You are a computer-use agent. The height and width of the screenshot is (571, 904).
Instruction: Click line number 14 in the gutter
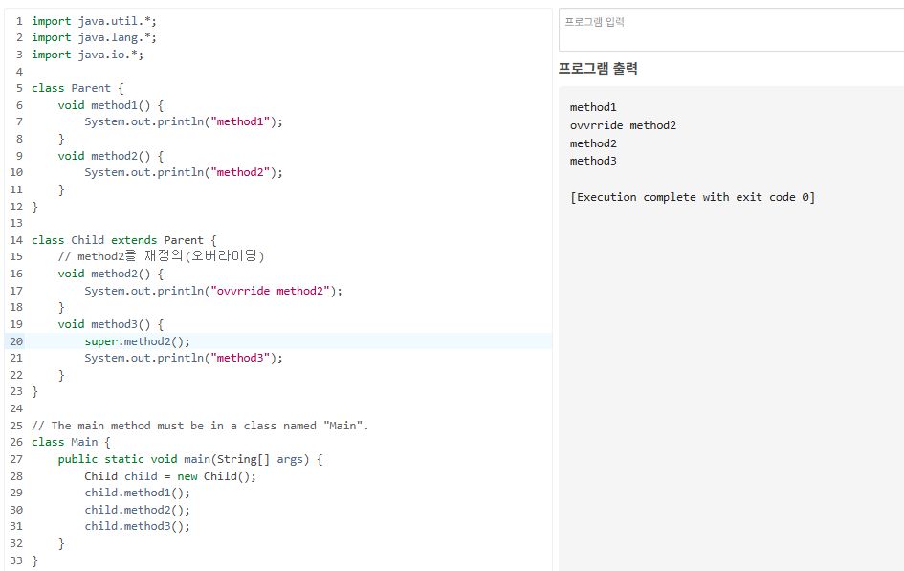pyautogui.click(x=16, y=240)
